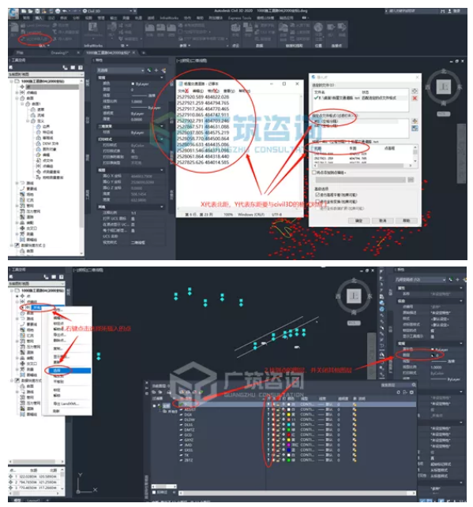
Task: Switch to the Insert ribbon tab
Action: (x=39, y=18)
